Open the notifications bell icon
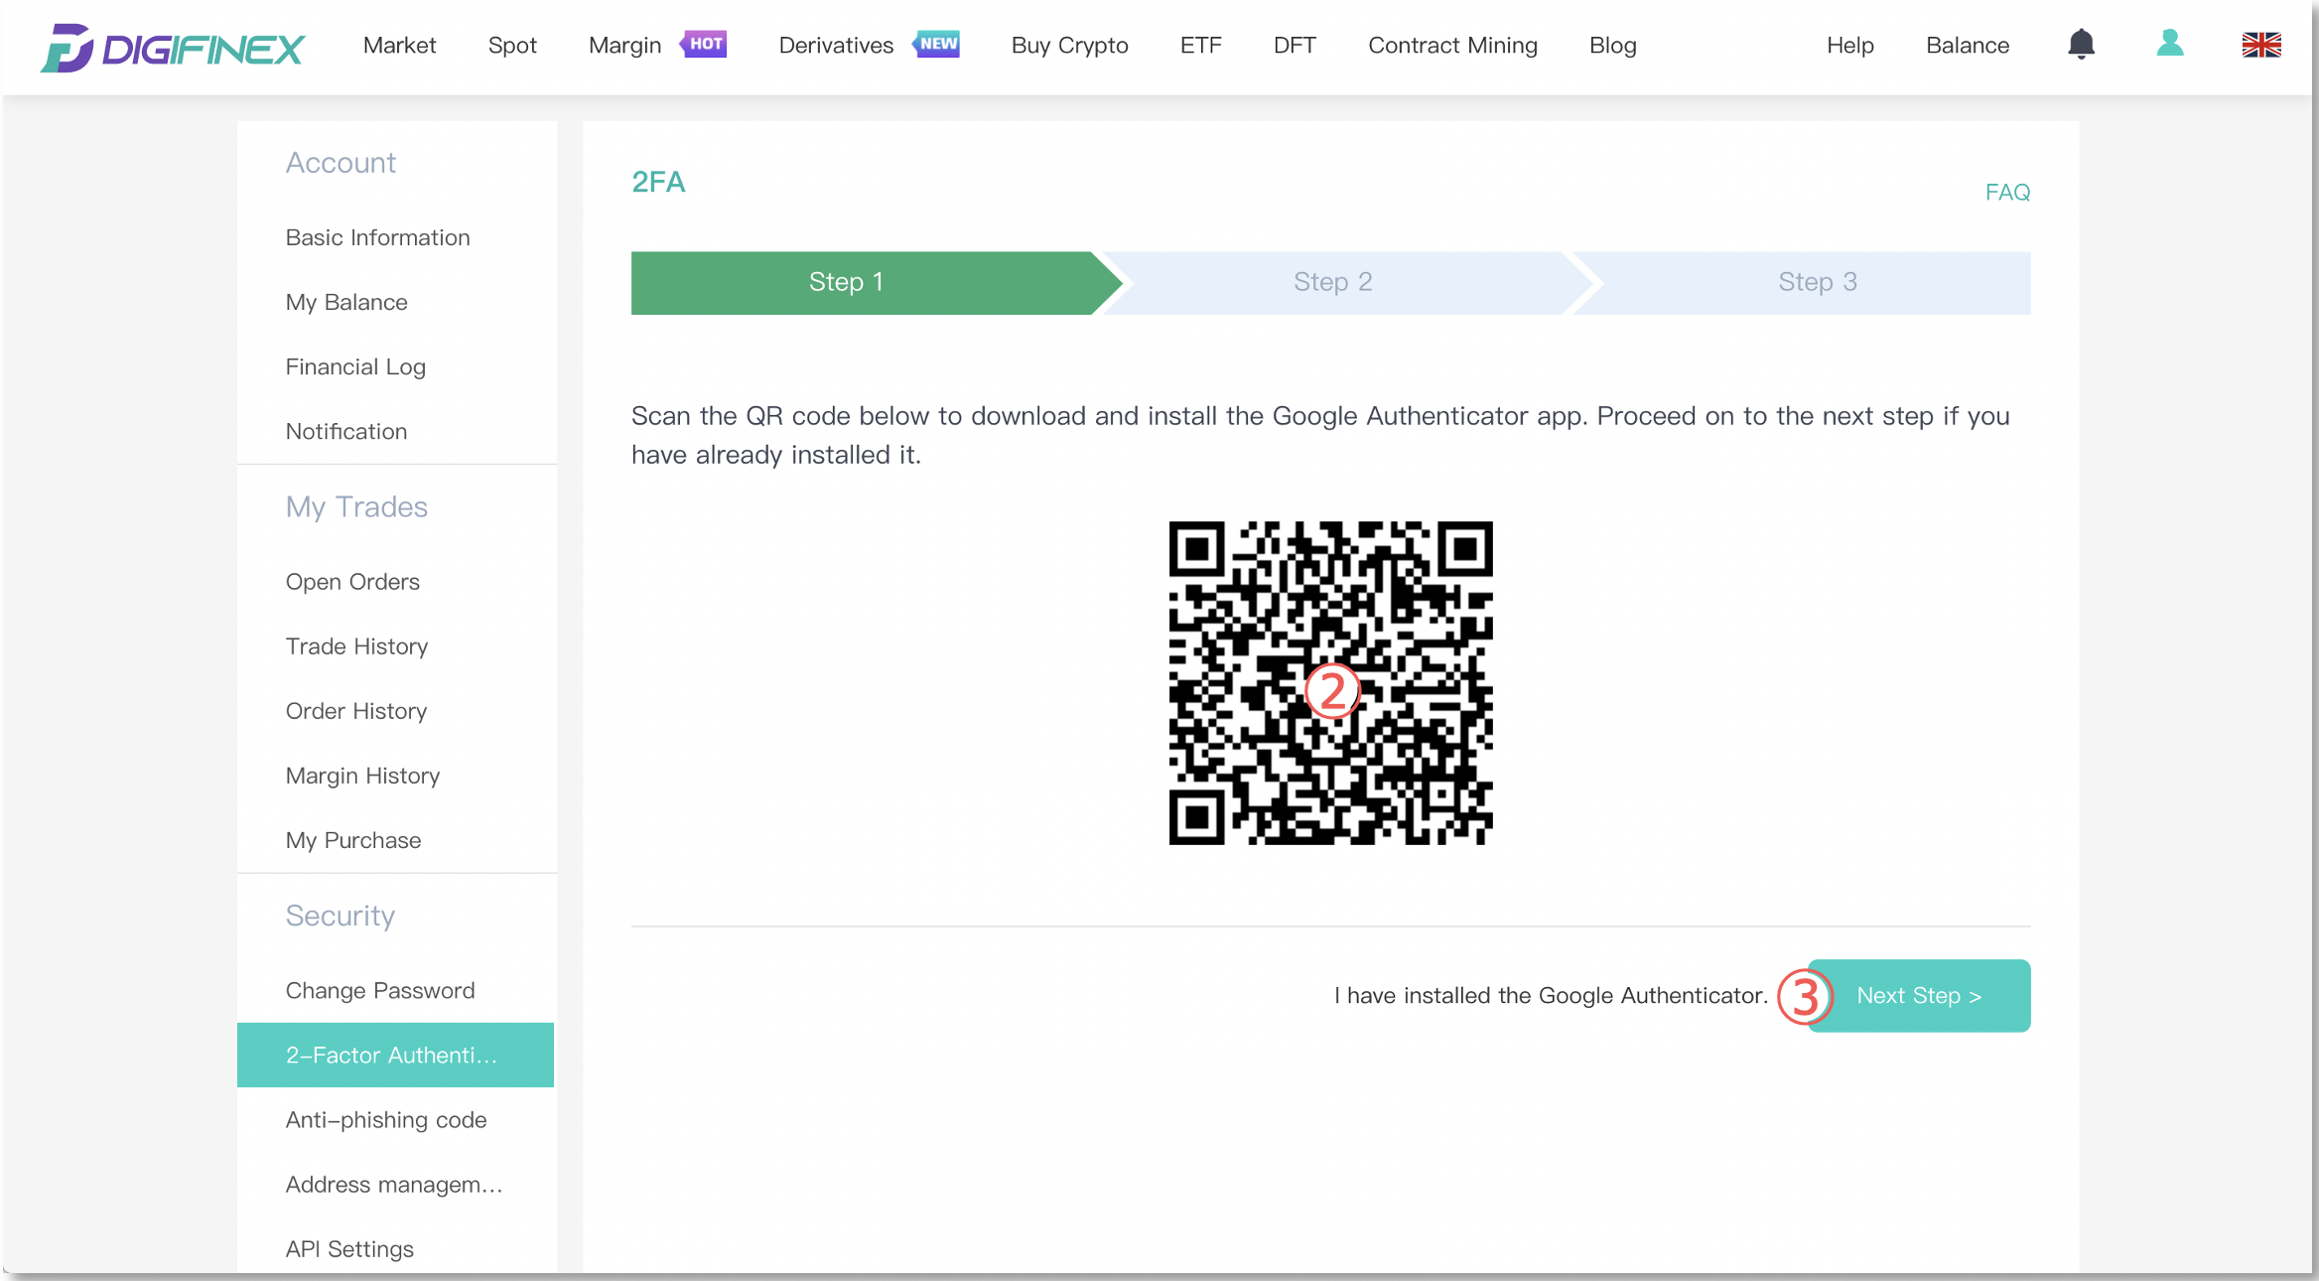 (x=2081, y=45)
